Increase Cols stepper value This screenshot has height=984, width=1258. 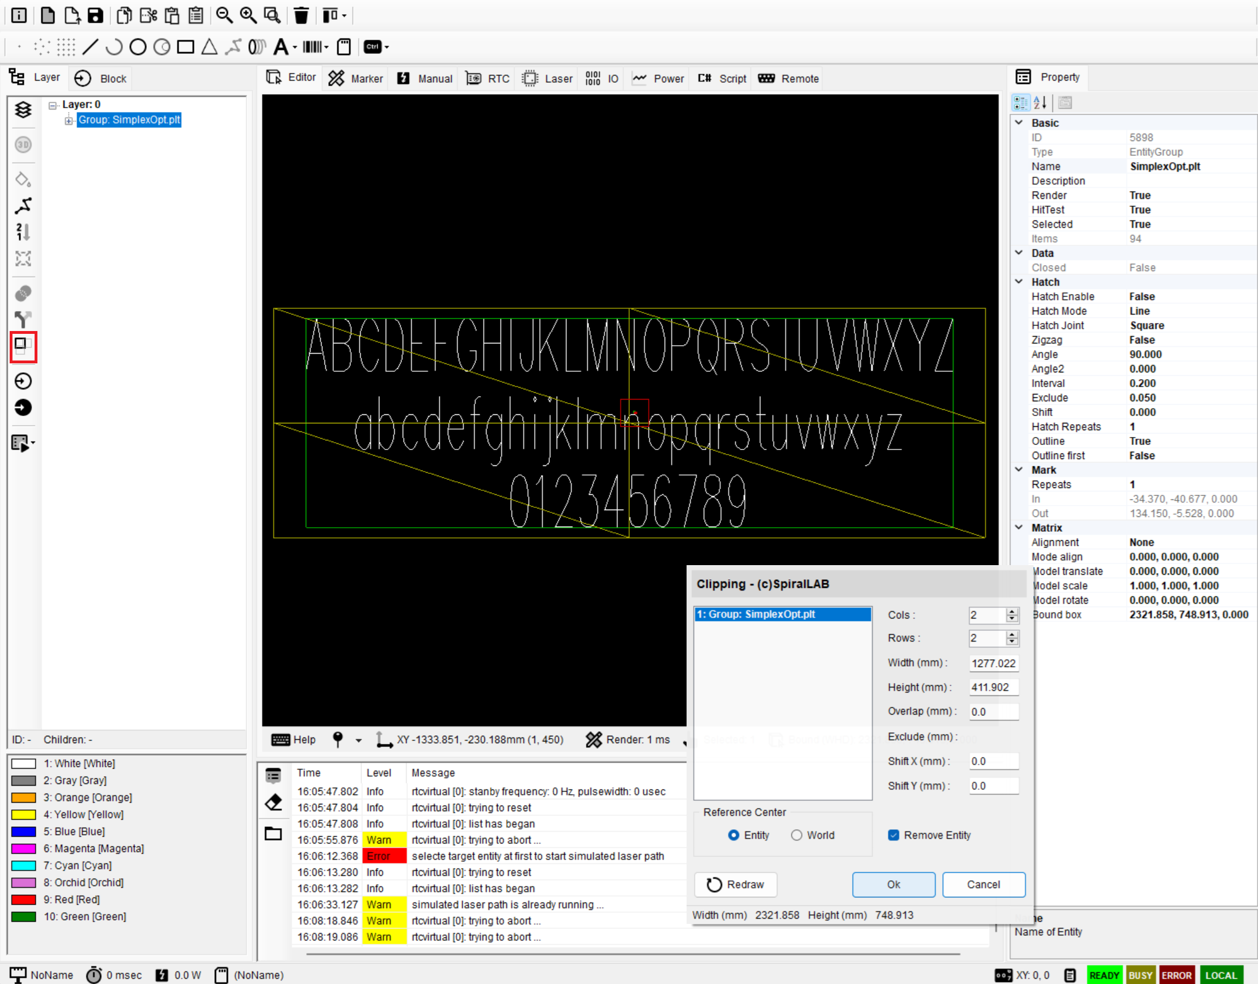(1012, 612)
